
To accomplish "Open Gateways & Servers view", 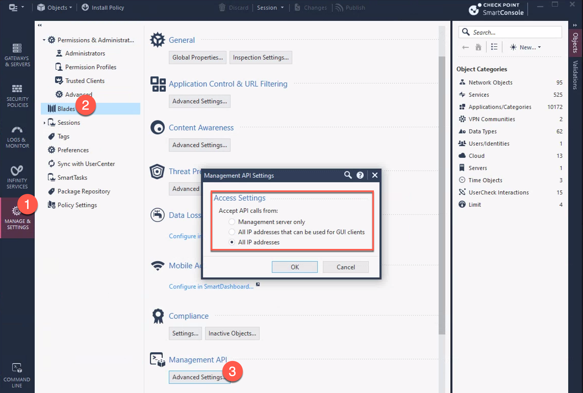I will tap(17, 55).
